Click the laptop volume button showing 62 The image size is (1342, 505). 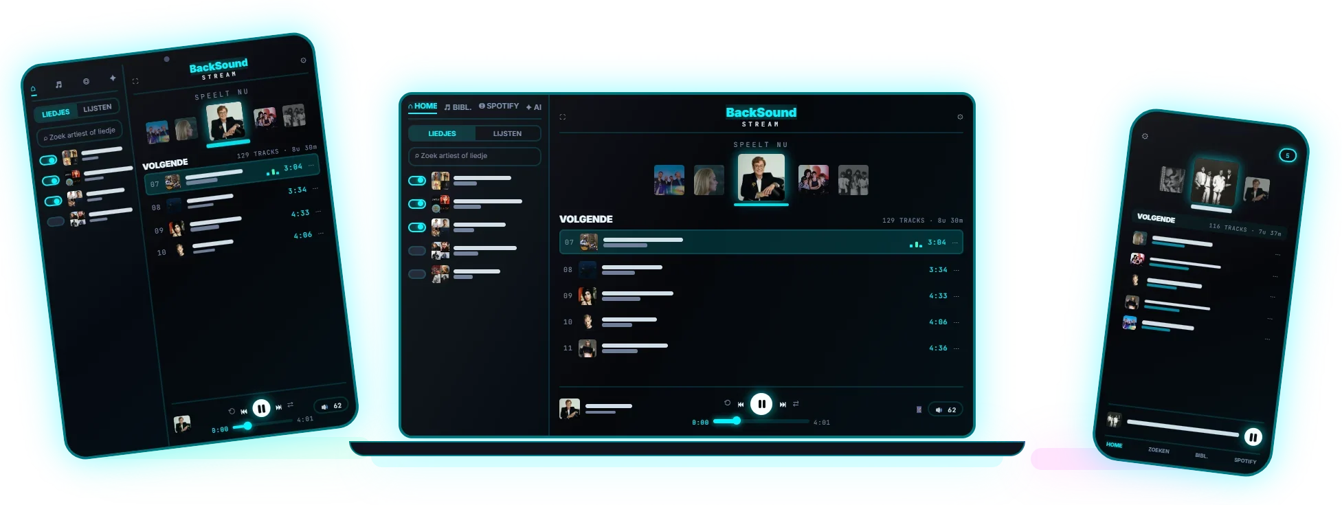click(946, 409)
